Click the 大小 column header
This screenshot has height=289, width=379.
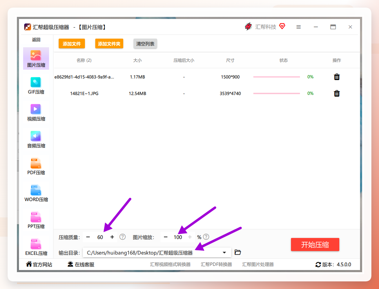(137, 60)
